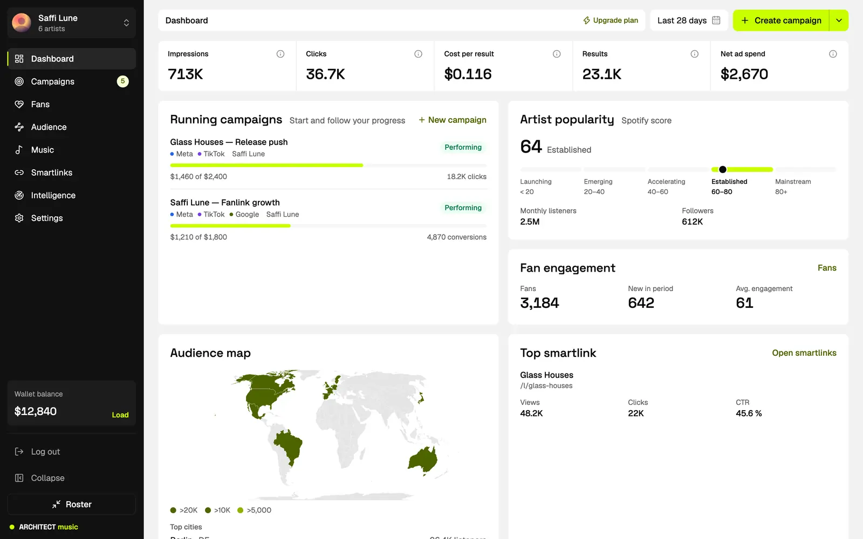863x539 pixels.
Task: Show info for Net ad spend
Action: pos(833,54)
